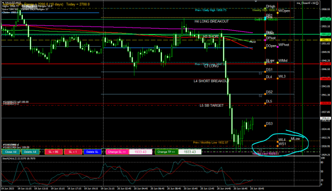Click the 19 Jun 2023 date on time axis

coord(7,188)
